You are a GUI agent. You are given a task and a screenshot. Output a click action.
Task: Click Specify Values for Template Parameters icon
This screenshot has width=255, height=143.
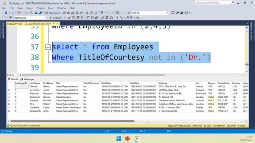[x=138, y=17]
